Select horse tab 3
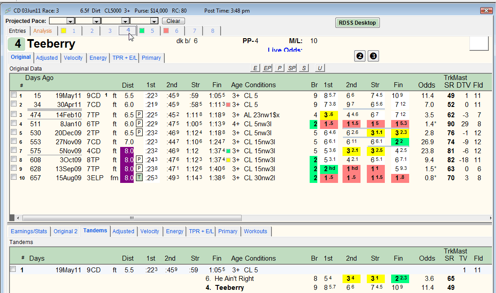Screen dimensions: 496x293 click(110, 31)
